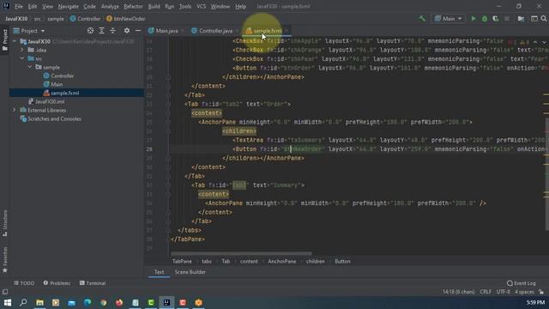Image resolution: width=549 pixels, height=309 pixels.
Task: Click the caret position 14:18 indicator
Action: [x=458, y=292]
